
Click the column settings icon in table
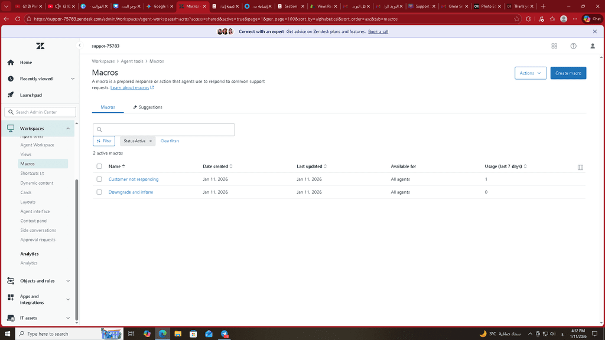pyautogui.click(x=580, y=167)
